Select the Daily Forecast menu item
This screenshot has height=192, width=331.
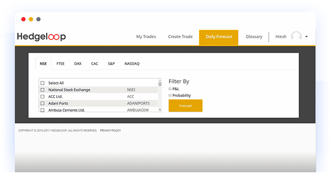point(219,37)
